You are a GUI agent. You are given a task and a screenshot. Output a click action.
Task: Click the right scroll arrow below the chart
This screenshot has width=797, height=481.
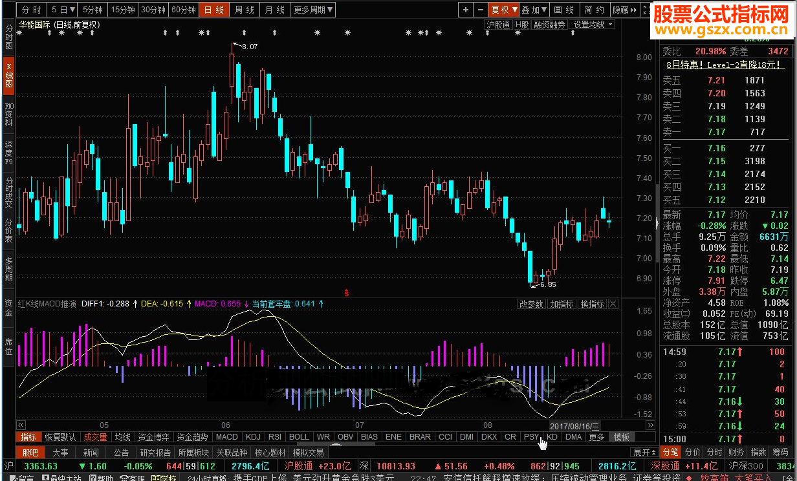[650, 426]
